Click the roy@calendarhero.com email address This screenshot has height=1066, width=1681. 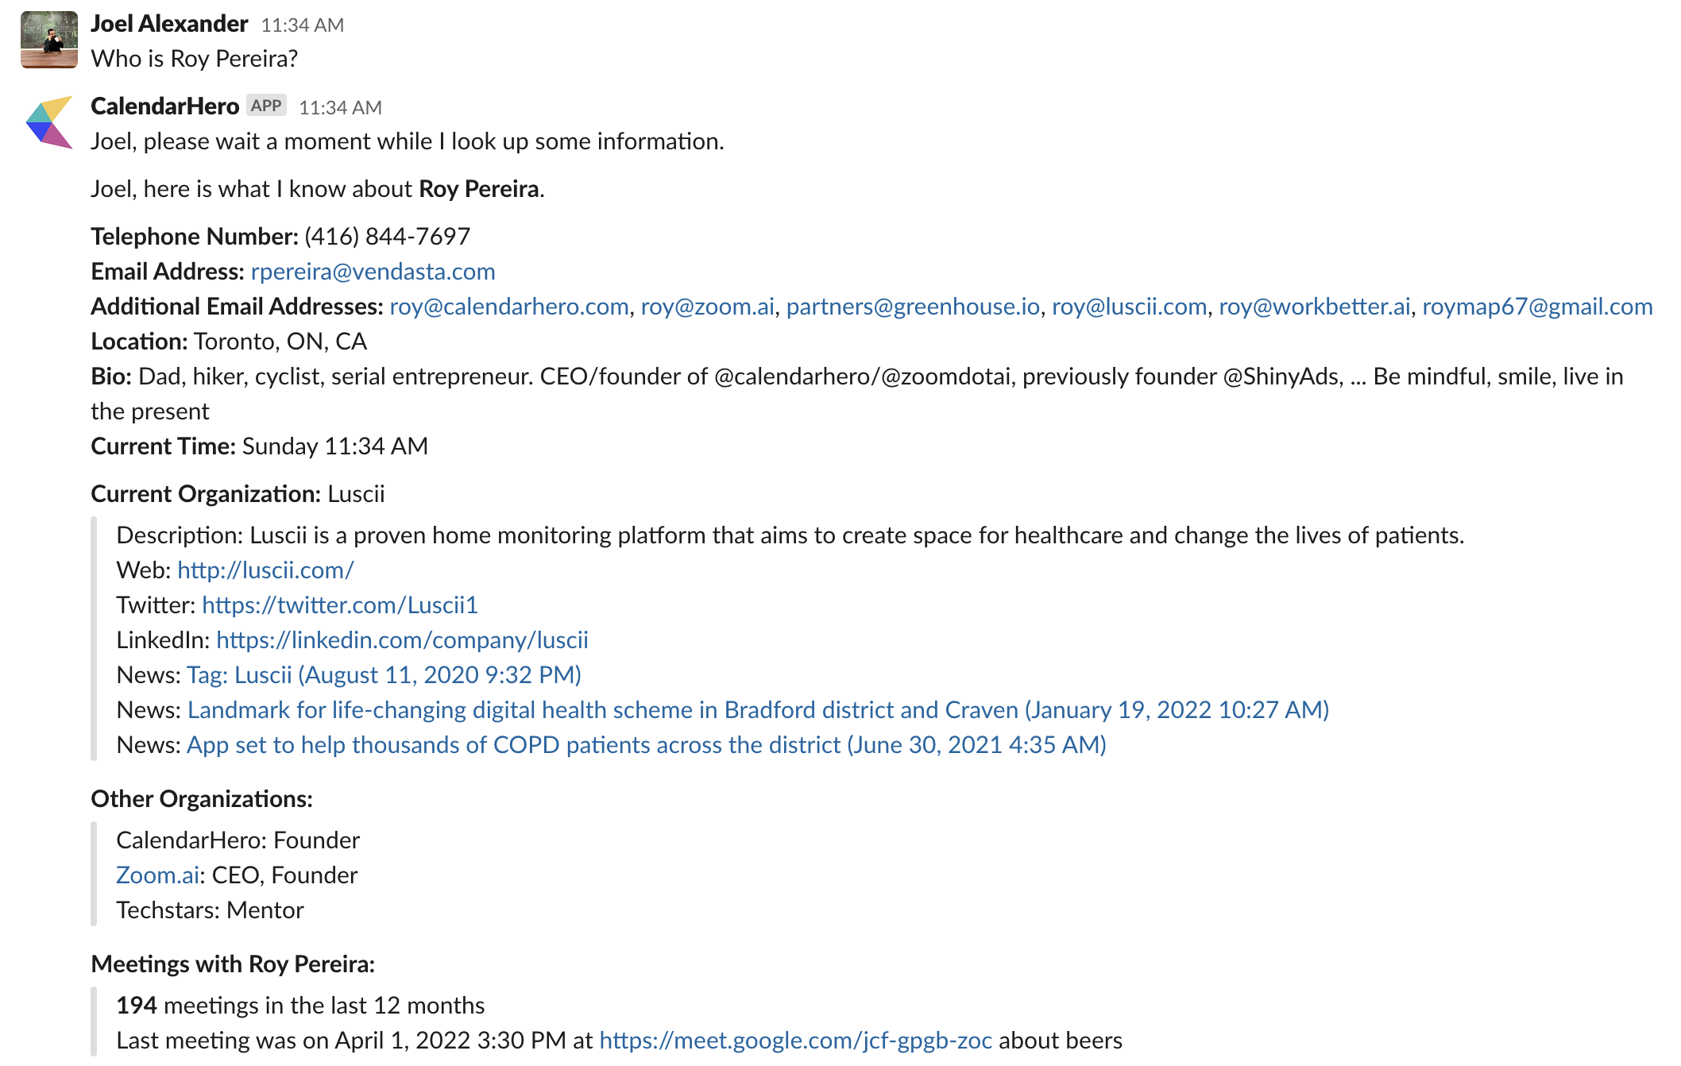(508, 307)
